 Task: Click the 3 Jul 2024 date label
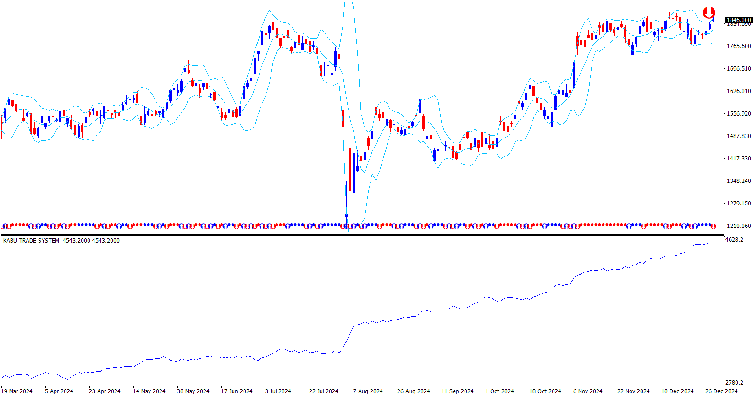(x=278, y=391)
